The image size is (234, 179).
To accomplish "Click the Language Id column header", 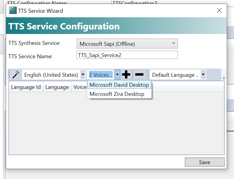I will pos(26,87).
